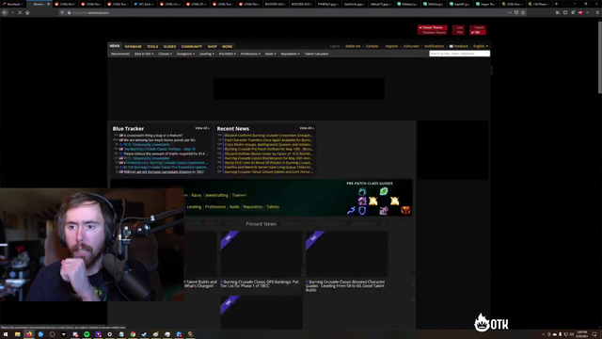Image resolution: width=602 pixels, height=339 pixels.
Task: Open first Recent News headline about Crossrealm Grouping
Action: [x=268, y=136]
